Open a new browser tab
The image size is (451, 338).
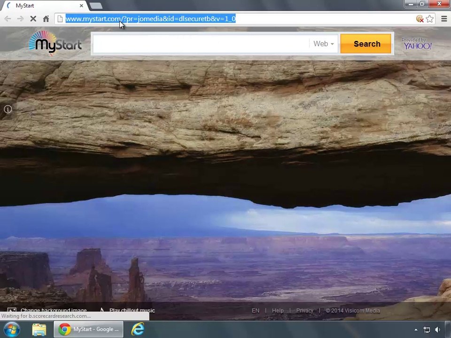click(96, 6)
